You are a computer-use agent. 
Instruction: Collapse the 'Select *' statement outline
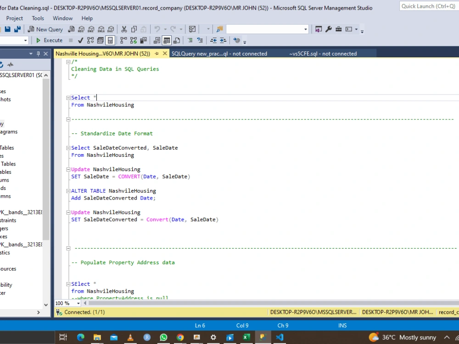coord(68,98)
